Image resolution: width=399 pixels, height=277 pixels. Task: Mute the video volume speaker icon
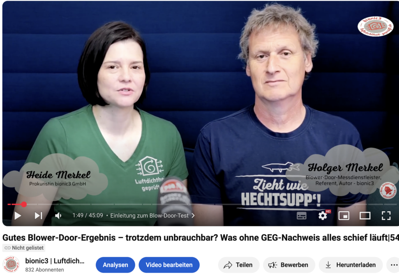coord(58,215)
